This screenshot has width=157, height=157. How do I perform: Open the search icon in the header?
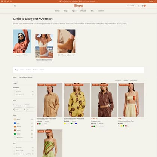click(x=15, y=6)
